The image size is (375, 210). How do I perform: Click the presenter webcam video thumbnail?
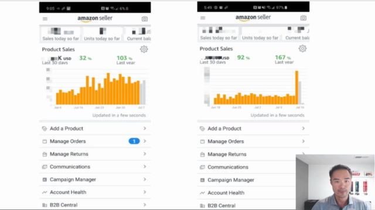click(x=335, y=182)
